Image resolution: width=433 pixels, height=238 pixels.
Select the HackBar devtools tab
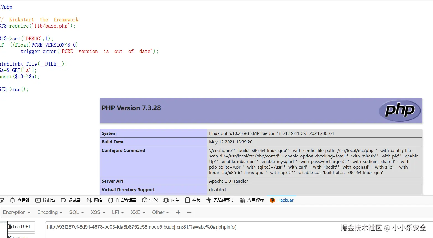pyautogui.click(x=282, y=200)
